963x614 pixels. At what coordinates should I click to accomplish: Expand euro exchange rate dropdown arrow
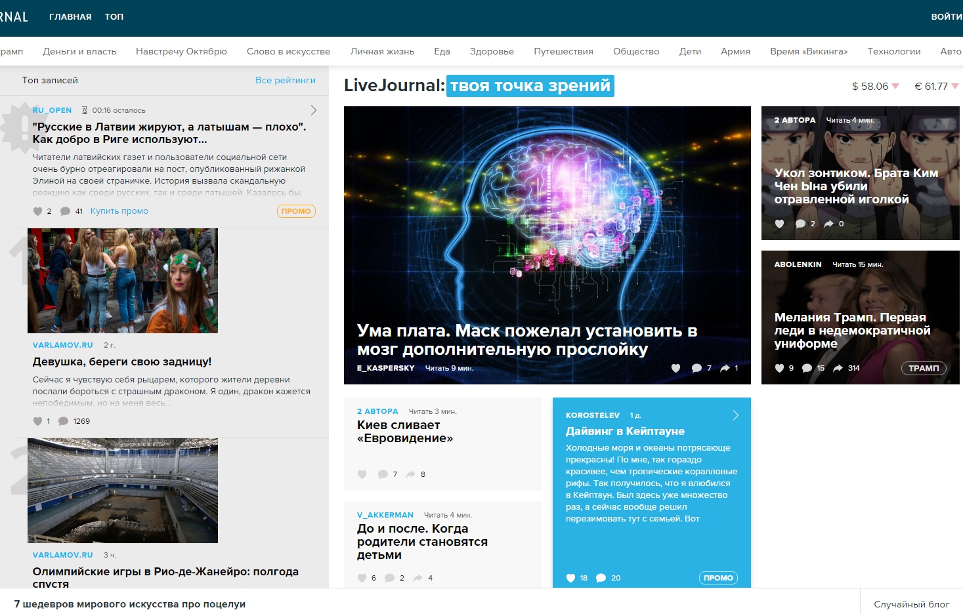pos(955,87)
